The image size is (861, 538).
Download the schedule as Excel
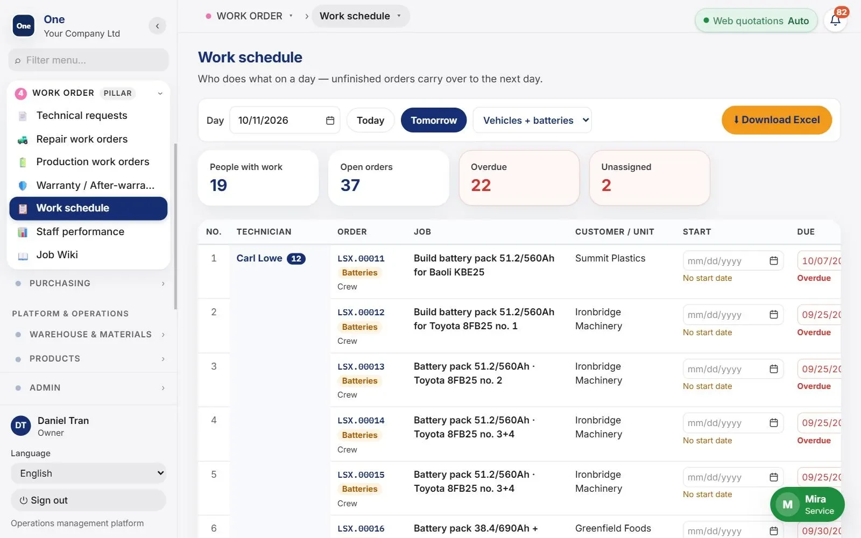[777, 120]
